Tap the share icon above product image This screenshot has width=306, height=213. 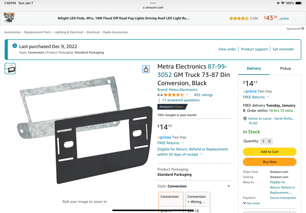point(146,69)
